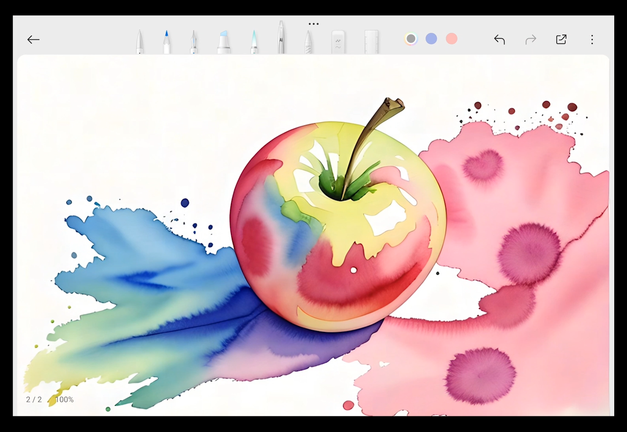This screenshot has width=627, height=432.
Task: Select the blue pencil tool
Action: click(166, 42)
